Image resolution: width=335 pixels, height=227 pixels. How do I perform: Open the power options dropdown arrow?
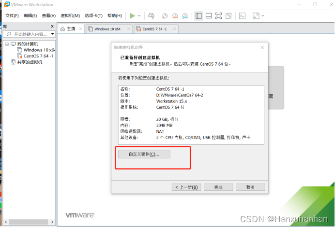139,16
